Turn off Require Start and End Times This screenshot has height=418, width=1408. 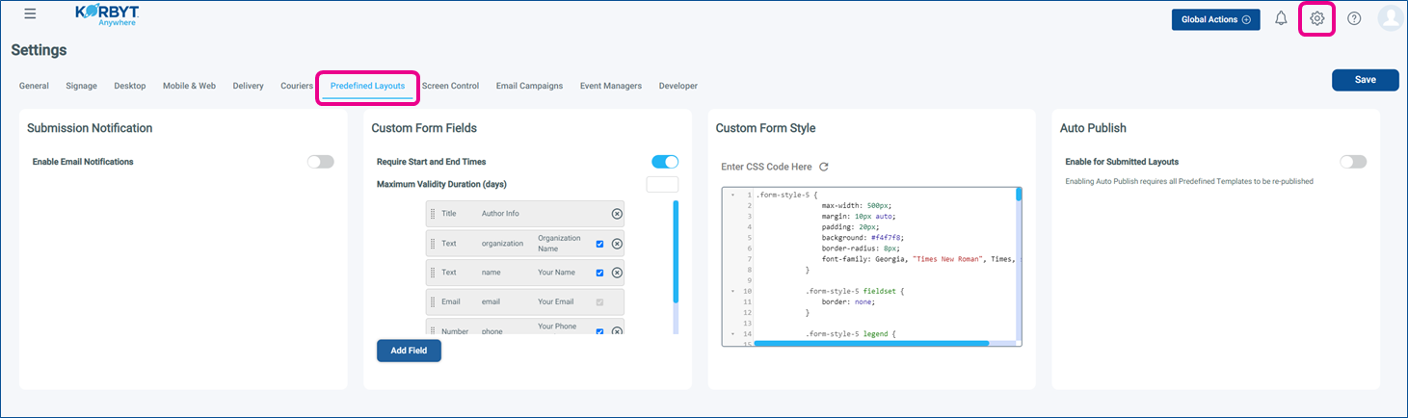(665, 162)
